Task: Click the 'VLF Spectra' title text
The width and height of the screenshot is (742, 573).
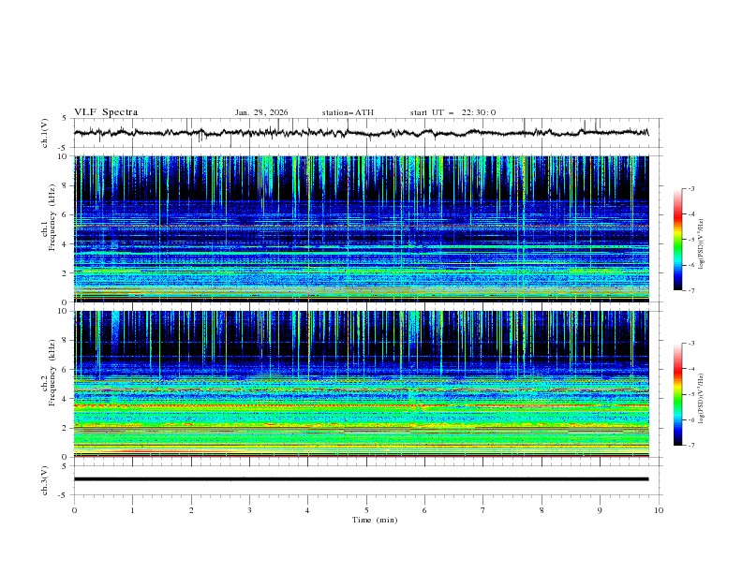Action: (x=106, y=112)
